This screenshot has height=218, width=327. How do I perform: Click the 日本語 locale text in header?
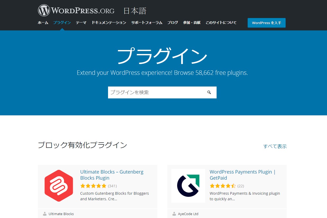tap(135, 11)
